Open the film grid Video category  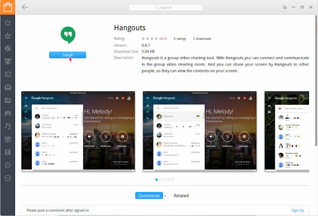(x=8, y=152)
